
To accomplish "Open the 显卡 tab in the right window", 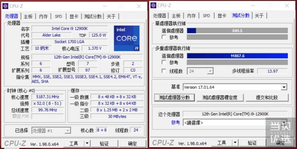I will 222,16.
